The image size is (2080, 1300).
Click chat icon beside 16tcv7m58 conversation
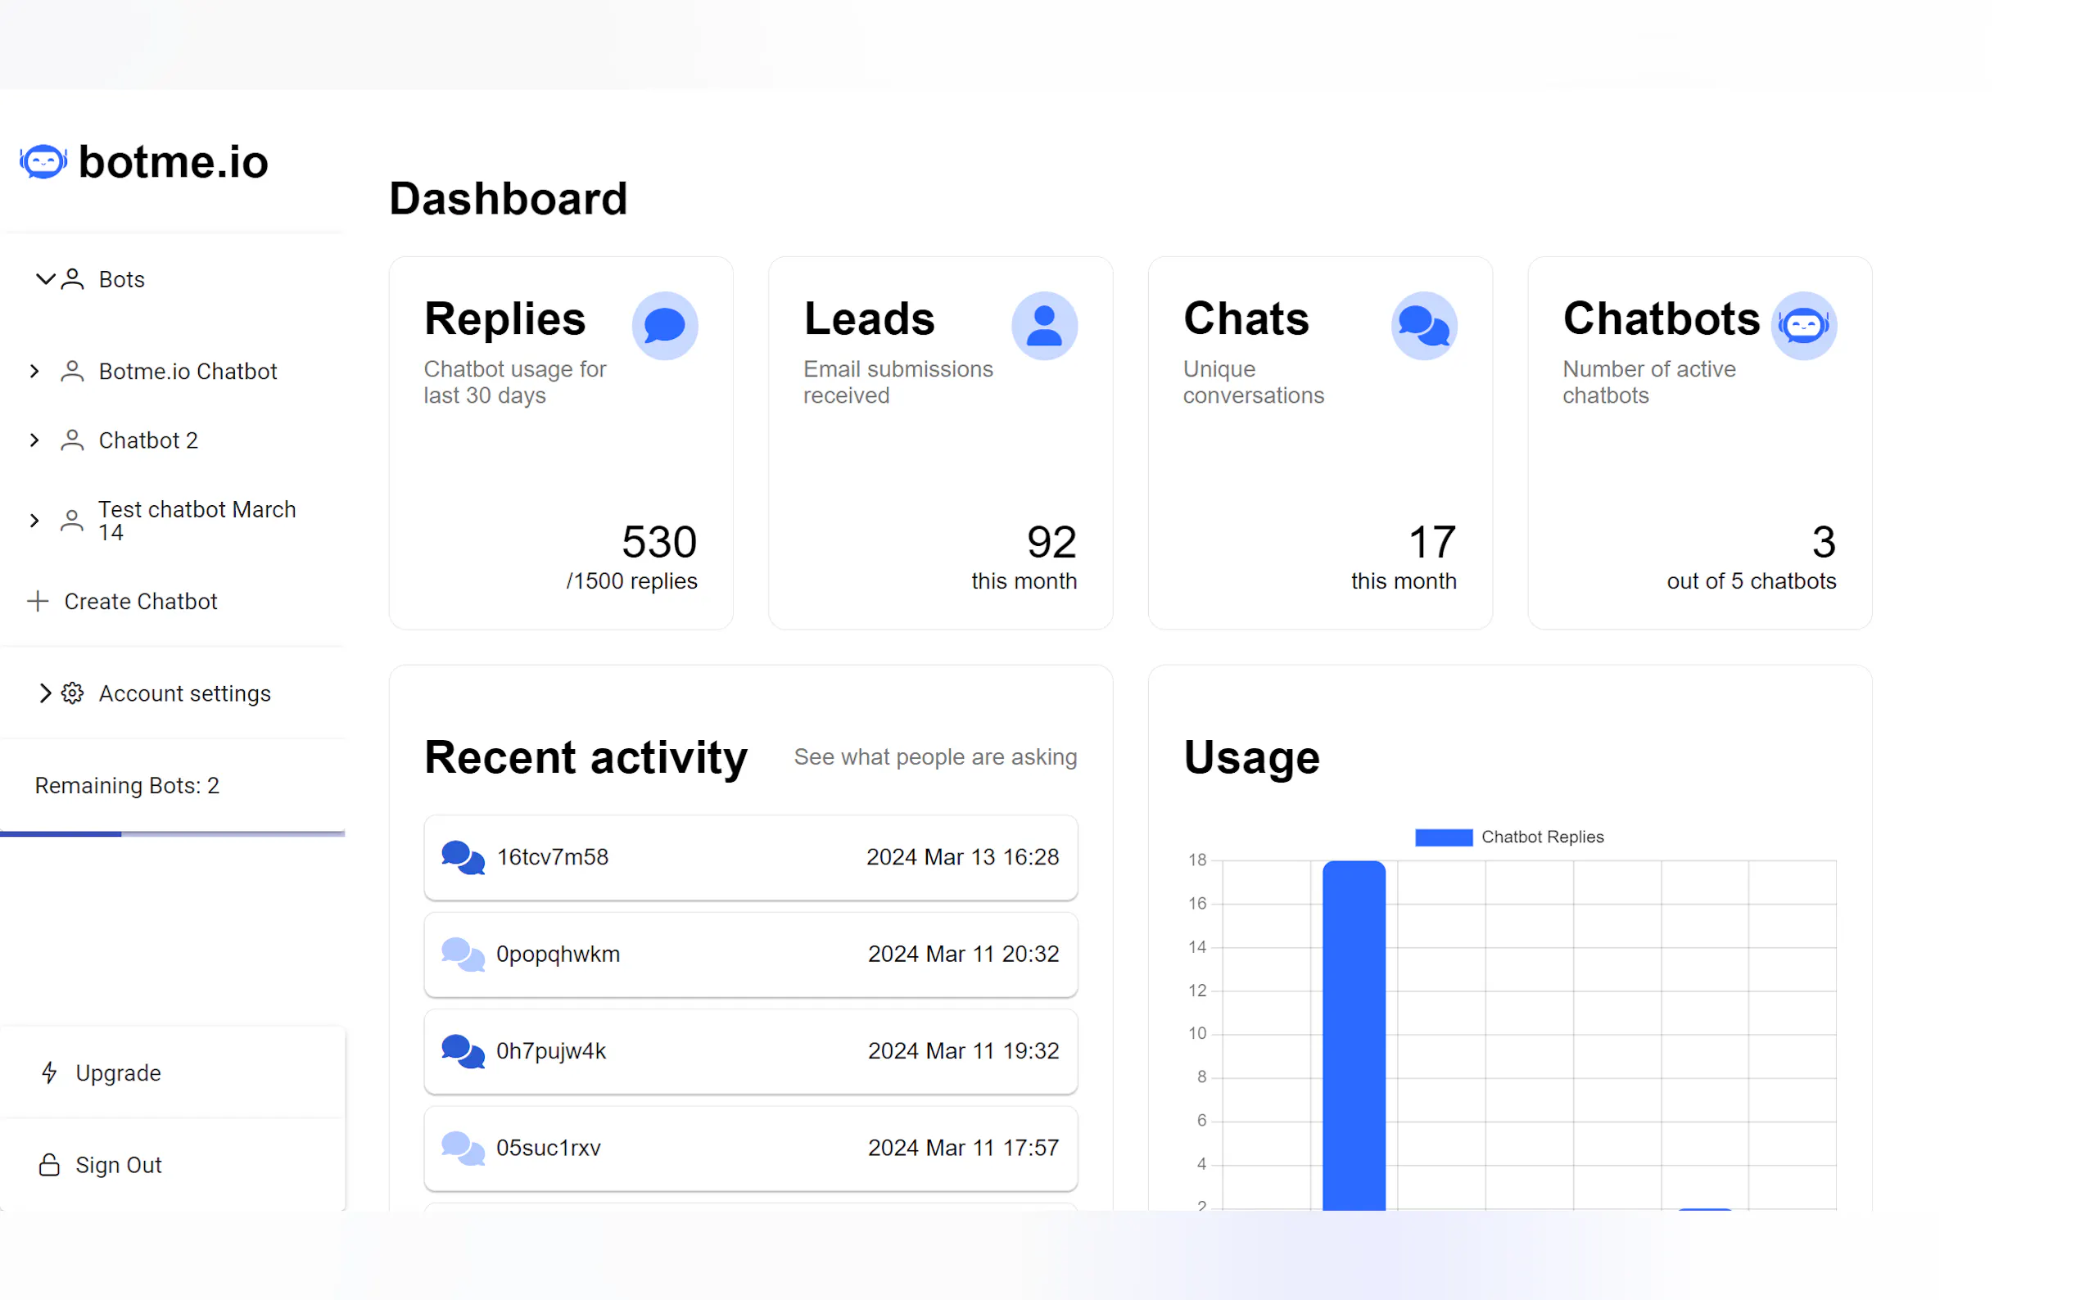(463, 857)
